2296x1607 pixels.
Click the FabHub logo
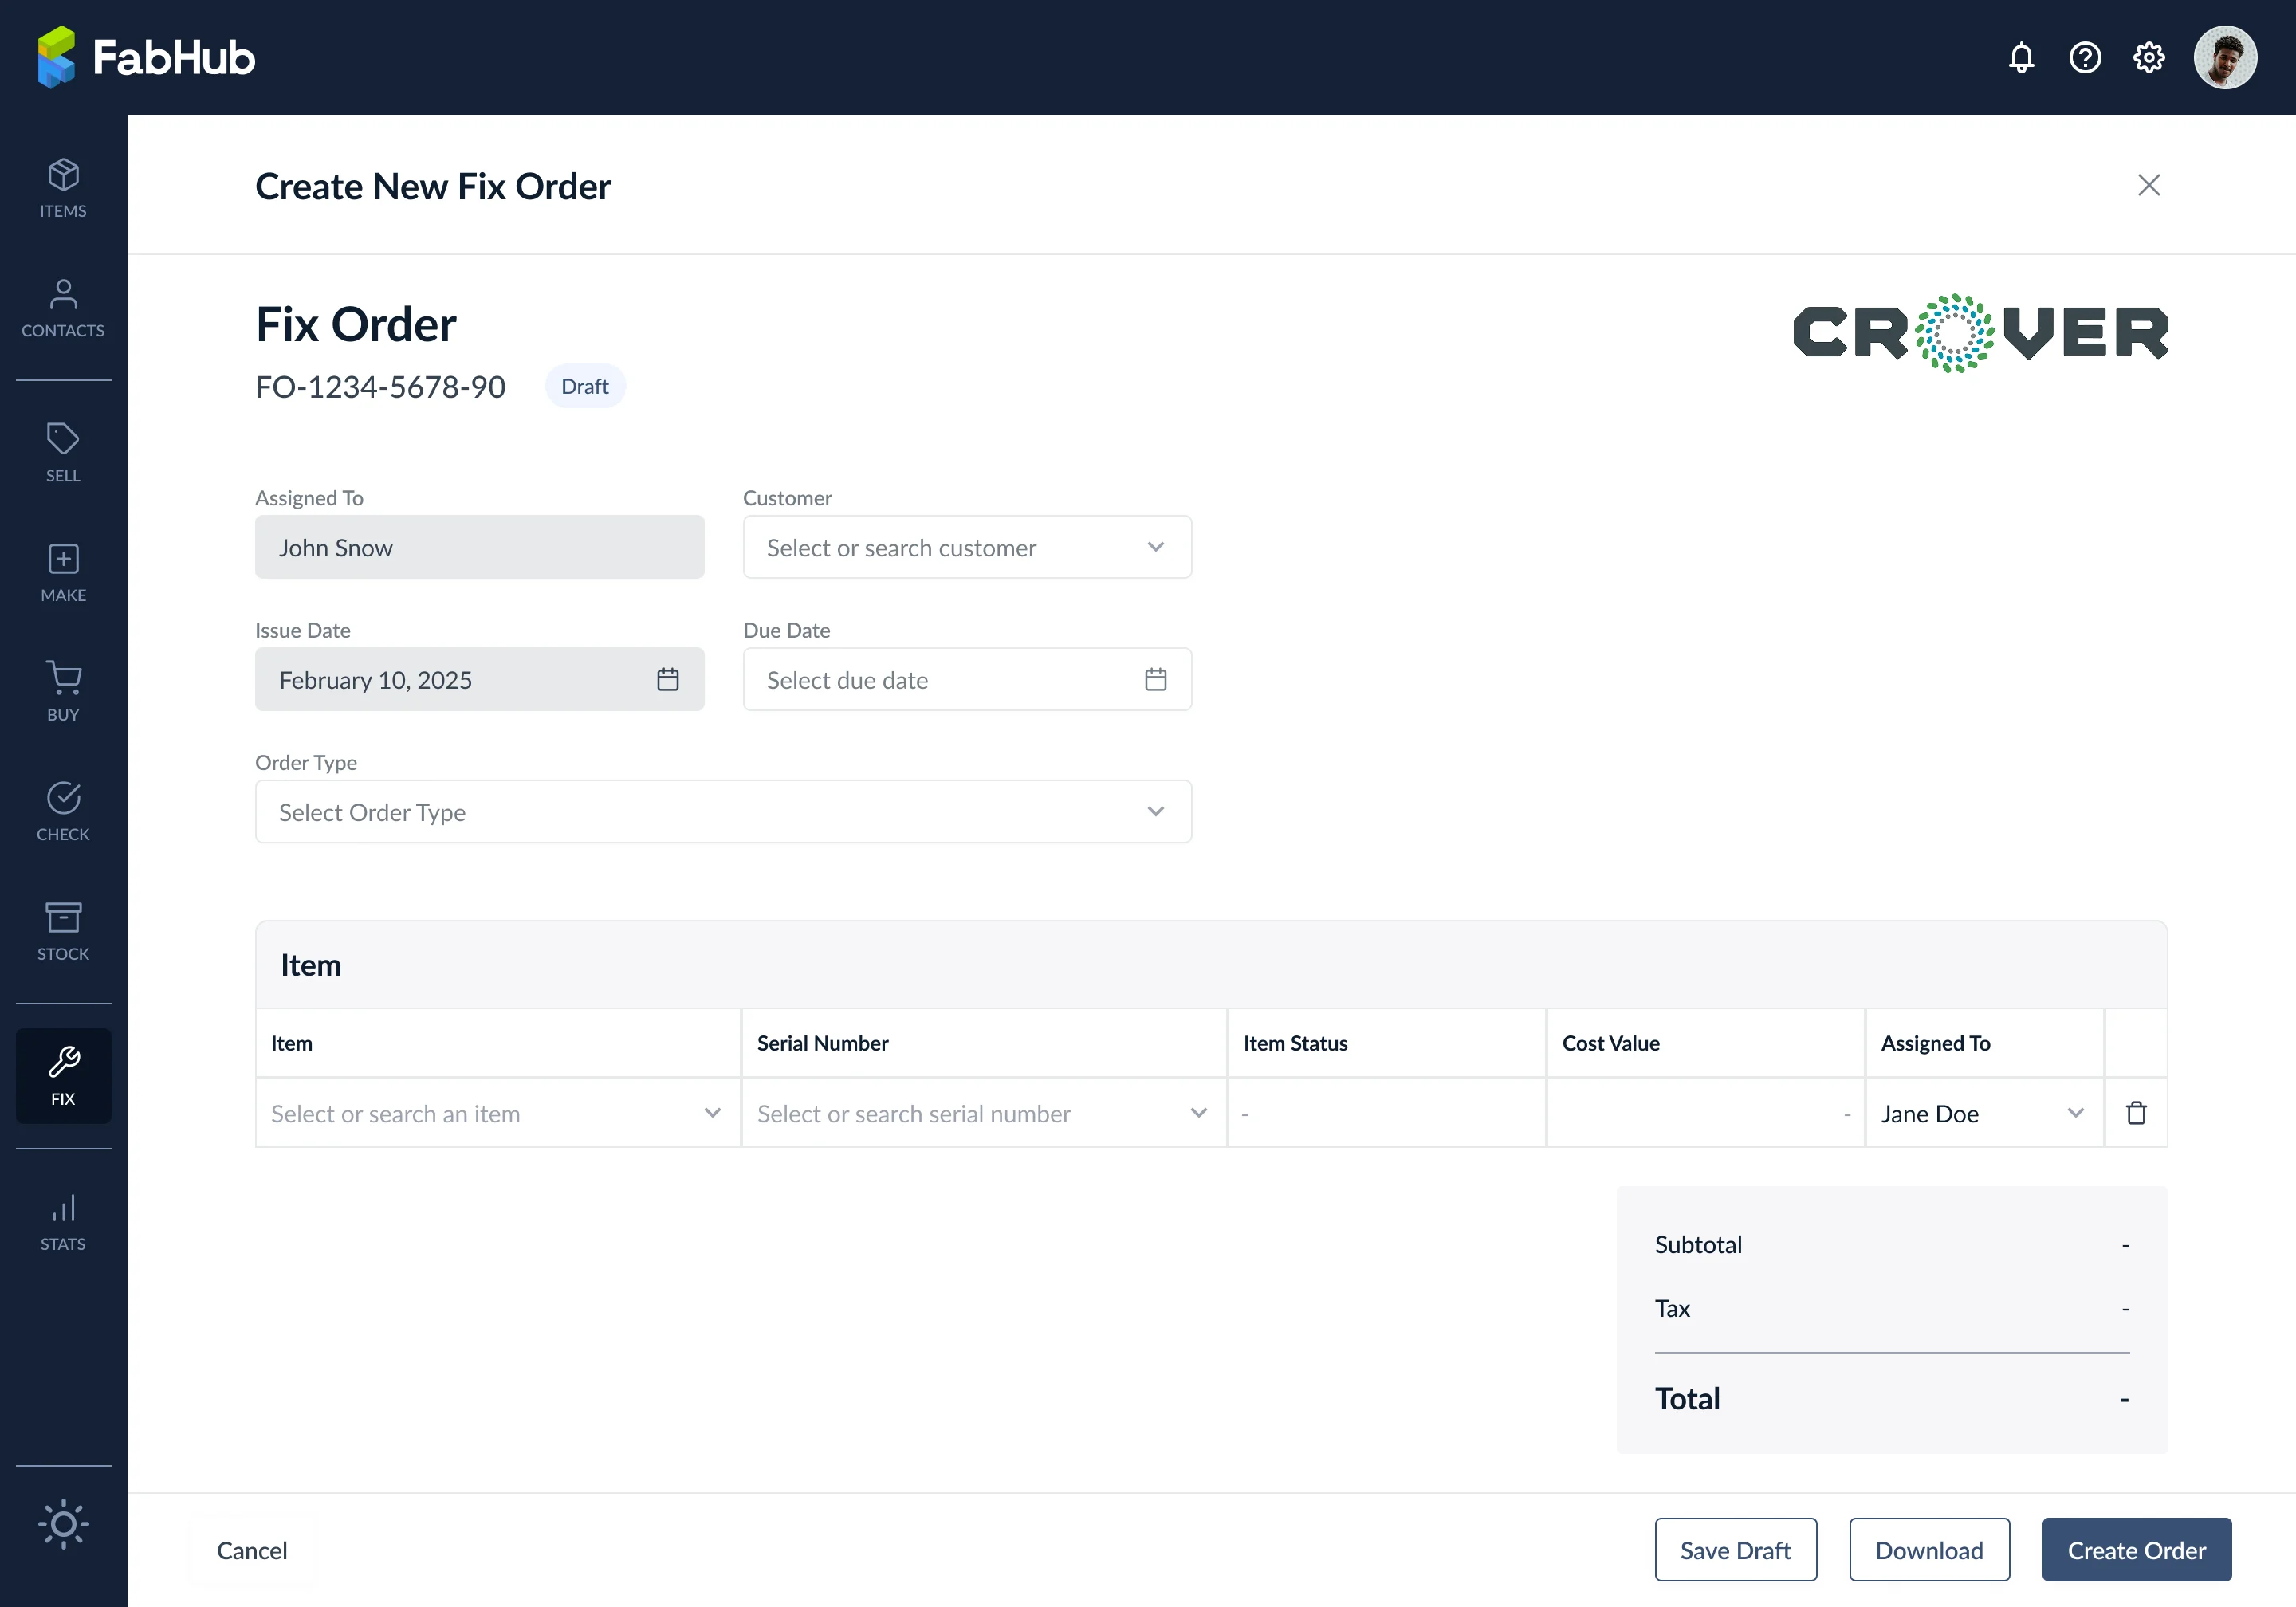tap(146, 57)
